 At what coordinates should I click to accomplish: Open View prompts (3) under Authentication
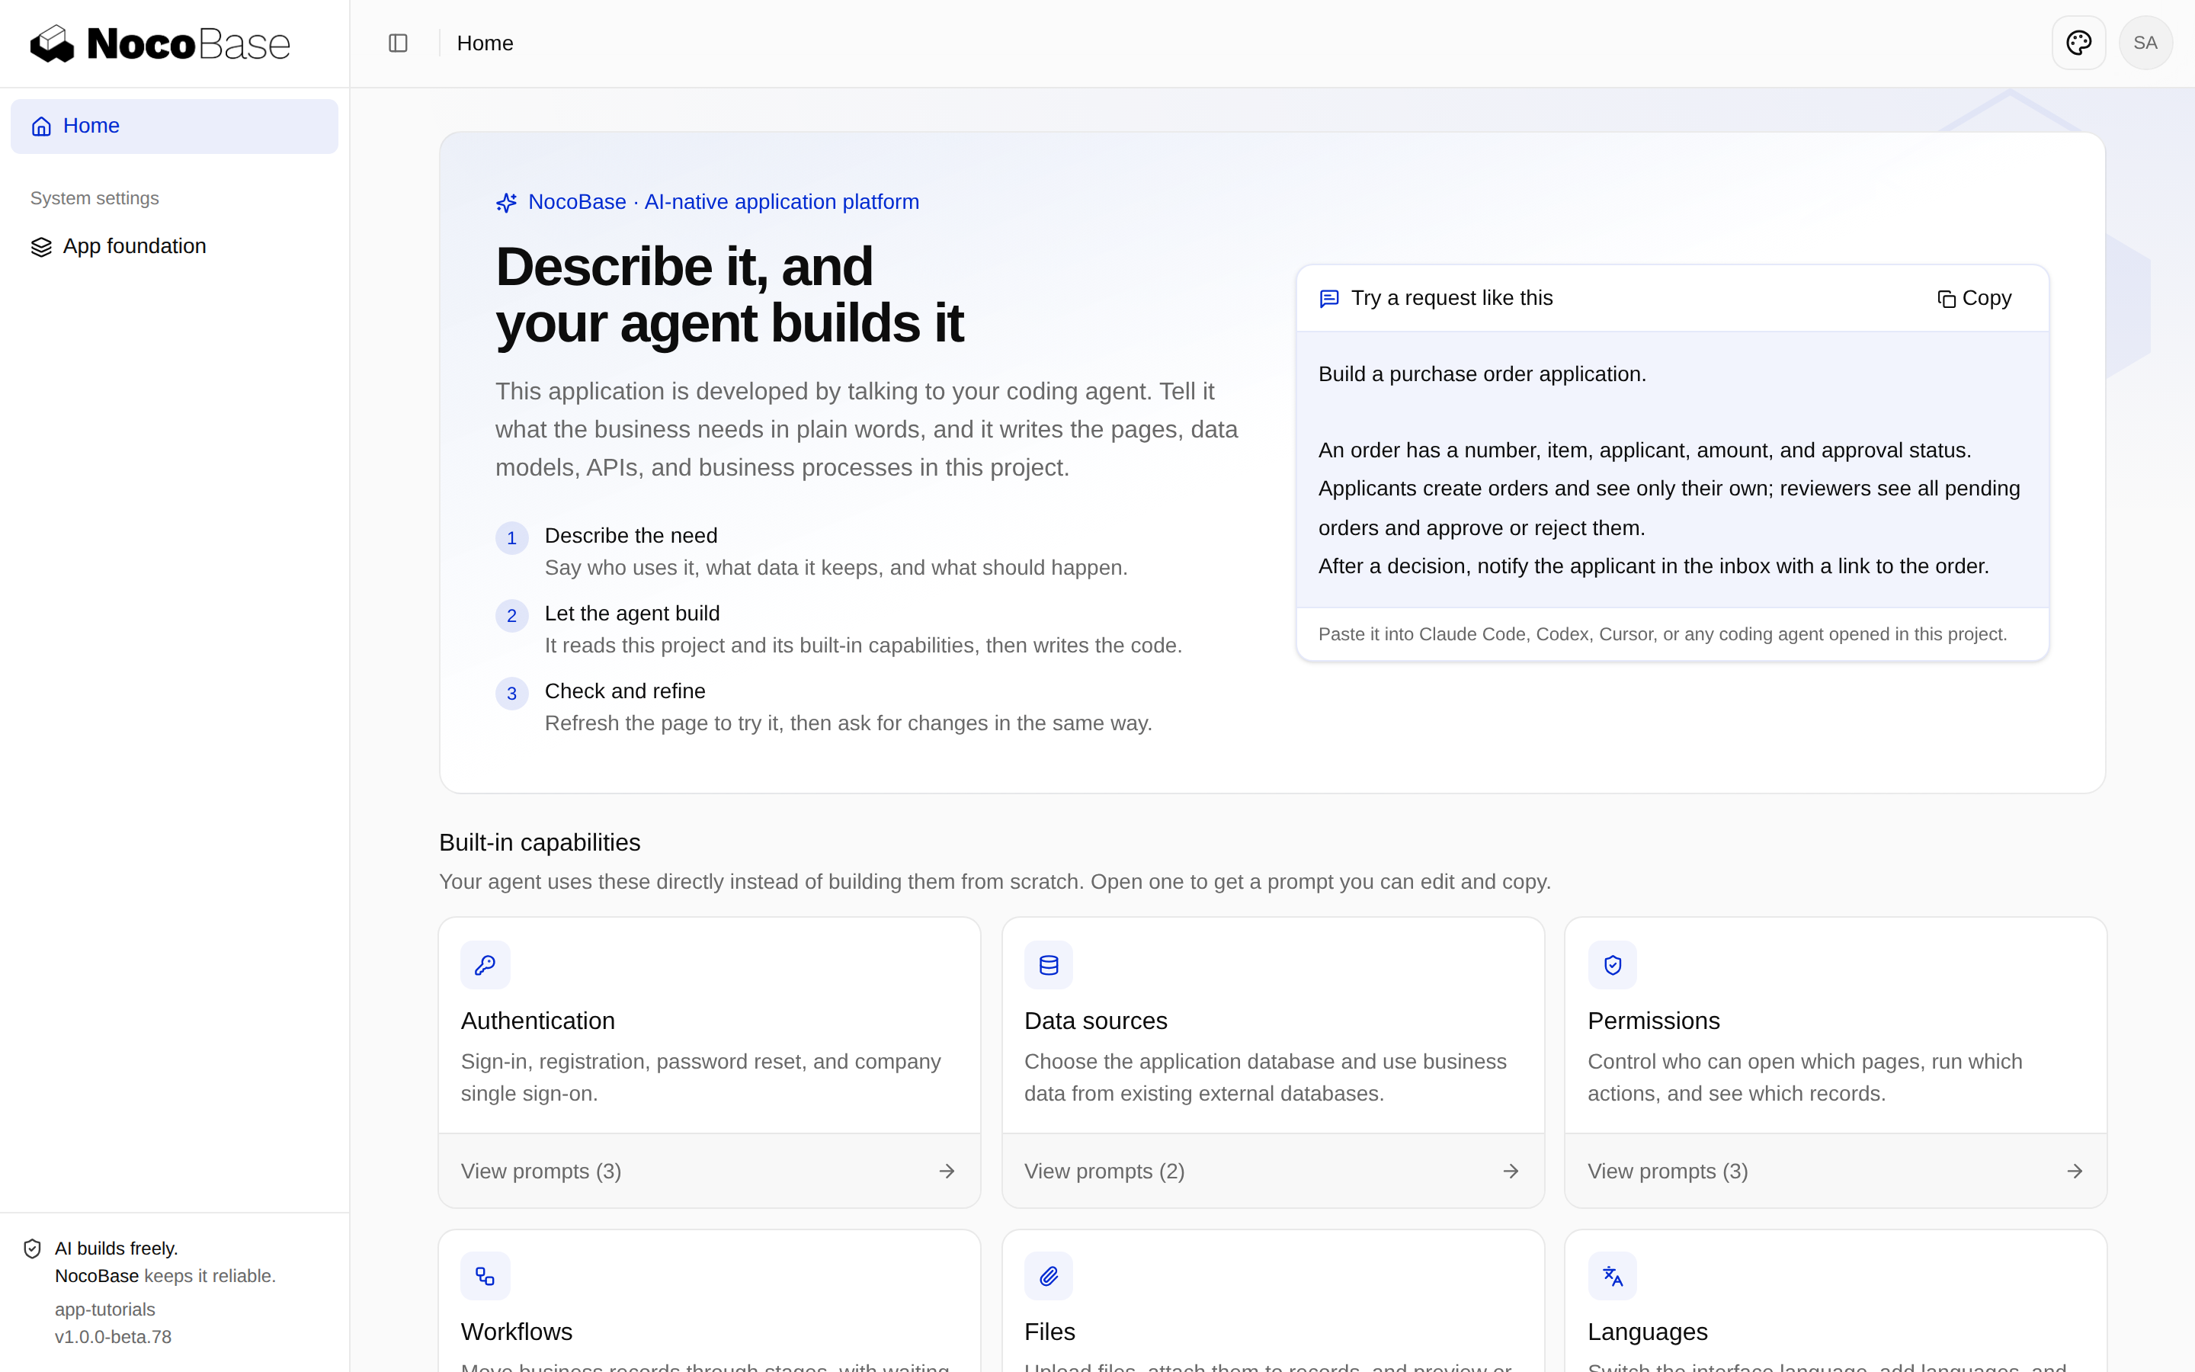710,1171
